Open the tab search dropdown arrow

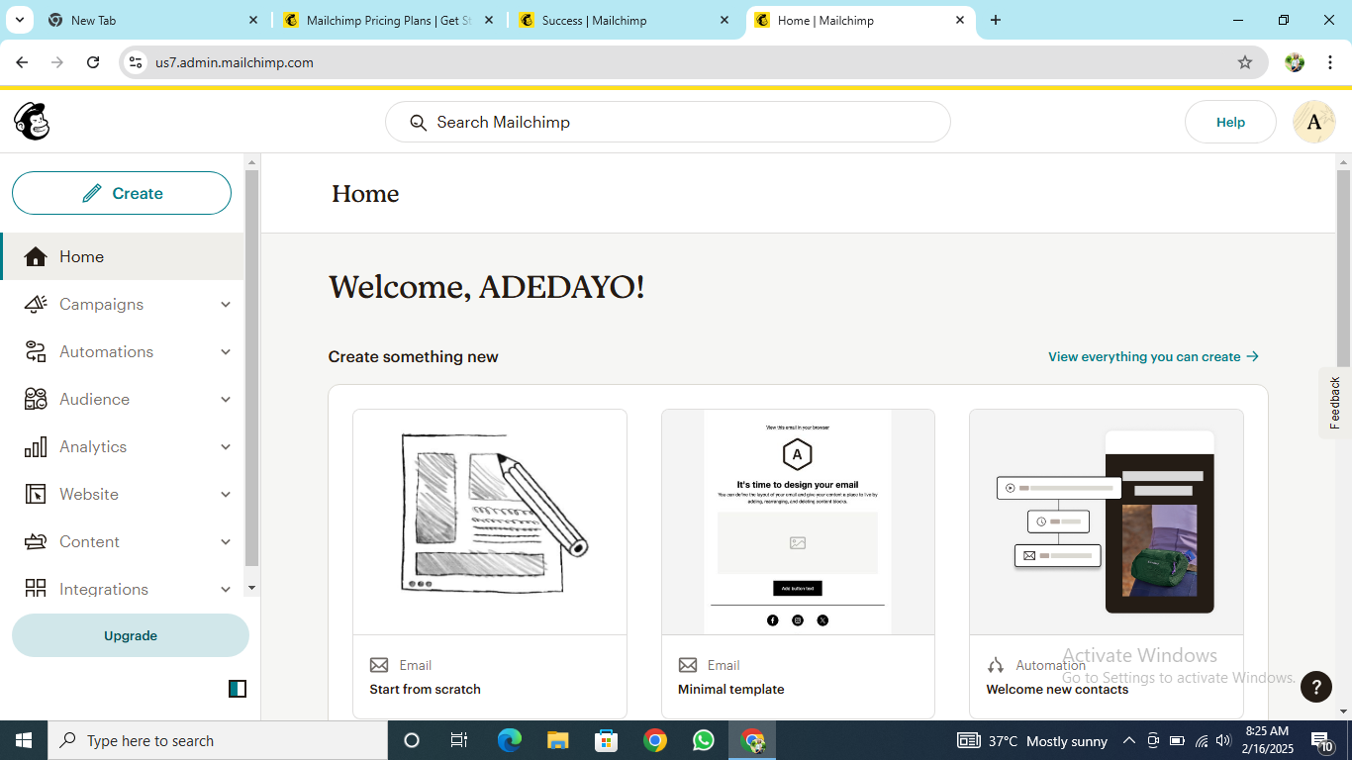19,20
